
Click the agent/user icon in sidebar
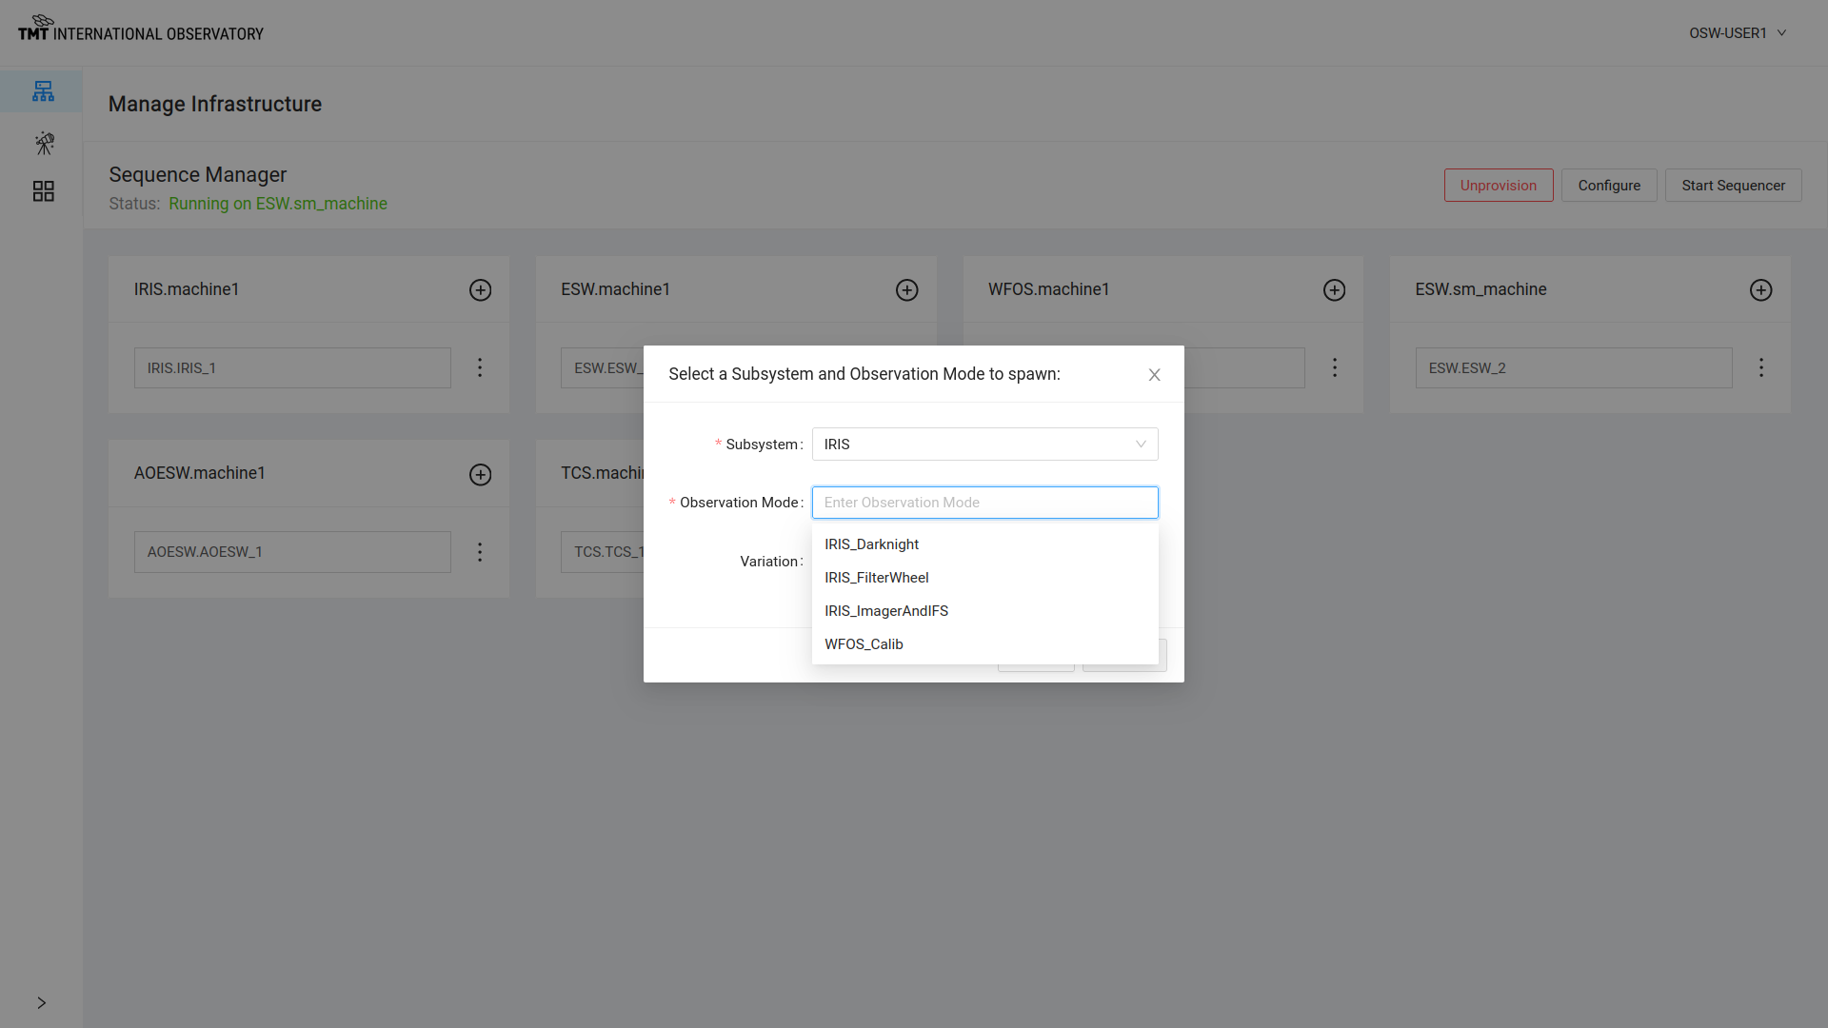[42, 142]
